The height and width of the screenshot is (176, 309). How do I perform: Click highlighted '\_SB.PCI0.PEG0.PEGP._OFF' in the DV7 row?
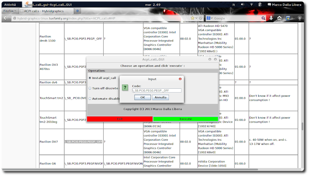coord(83,142)
